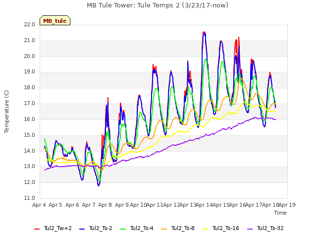Image resolution: width=317 pixels, height=238 pixels.
Task: Click the Apr 10 x-axis label
Action: pos(138,205)
